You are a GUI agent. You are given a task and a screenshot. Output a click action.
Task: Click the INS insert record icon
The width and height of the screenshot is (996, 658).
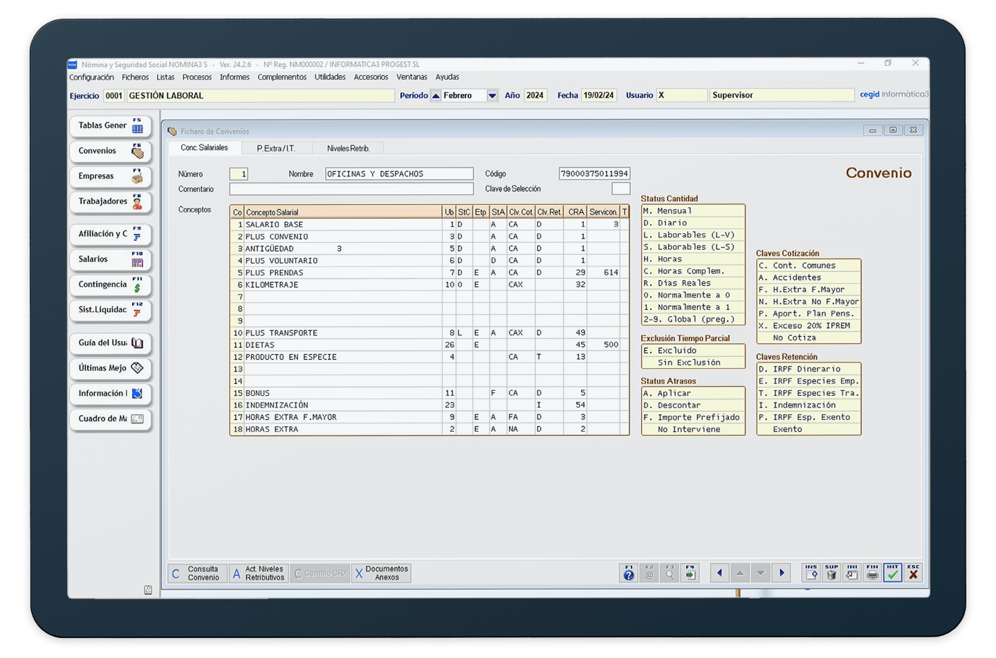tap(811, 573)
